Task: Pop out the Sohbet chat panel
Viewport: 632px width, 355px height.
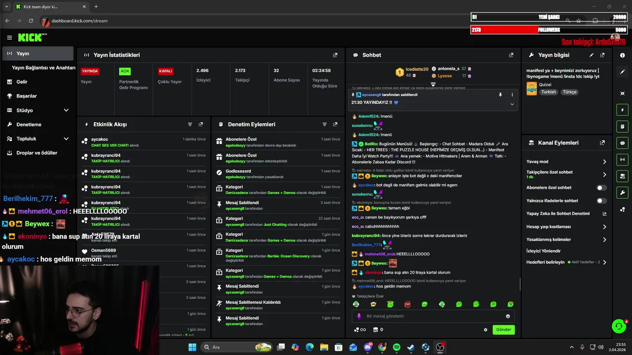Action: [511, 55]
